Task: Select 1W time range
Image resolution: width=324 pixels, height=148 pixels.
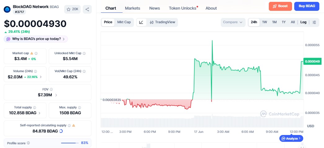Action: click(x=264, y=22)
